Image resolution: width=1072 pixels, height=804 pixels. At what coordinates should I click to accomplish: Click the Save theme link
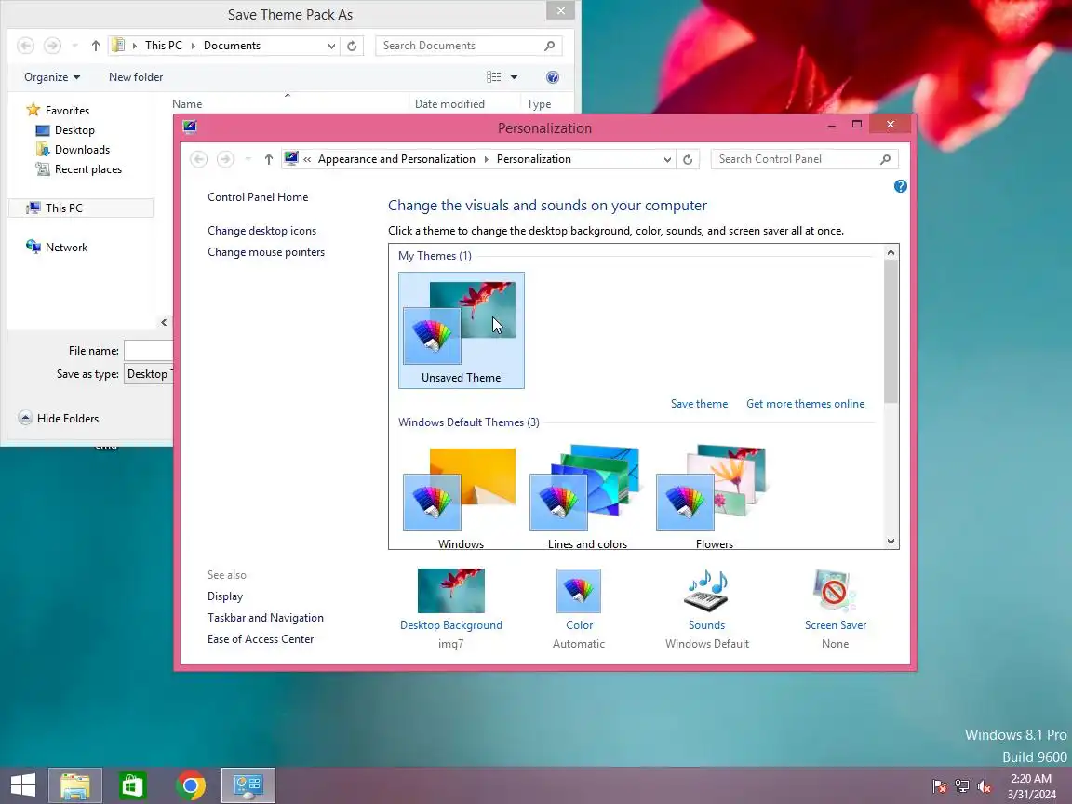pos(699,404)
